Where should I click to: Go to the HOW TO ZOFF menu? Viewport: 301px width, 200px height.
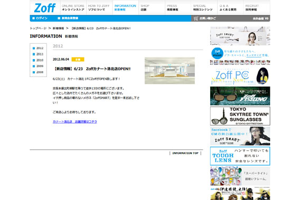click(99, 7)
